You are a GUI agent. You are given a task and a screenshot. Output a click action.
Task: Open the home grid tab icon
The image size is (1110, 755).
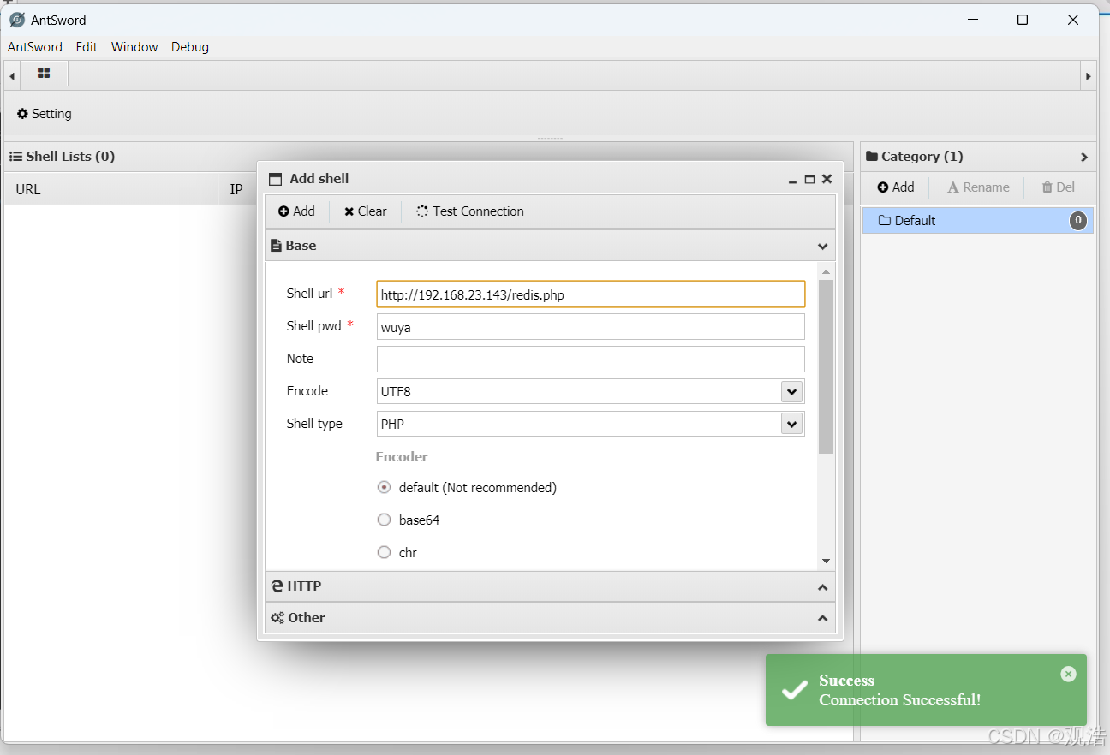tap(44, 74)
